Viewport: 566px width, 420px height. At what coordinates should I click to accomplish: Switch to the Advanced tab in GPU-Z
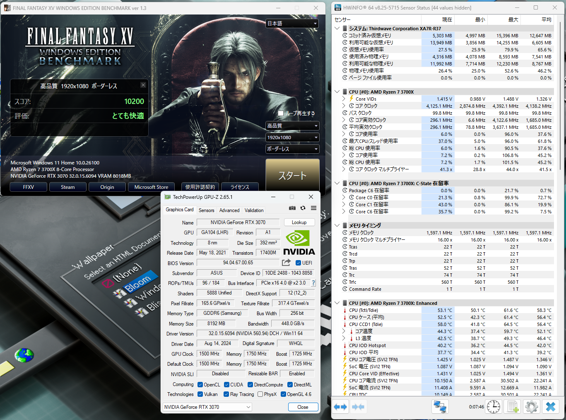point(229,210)
